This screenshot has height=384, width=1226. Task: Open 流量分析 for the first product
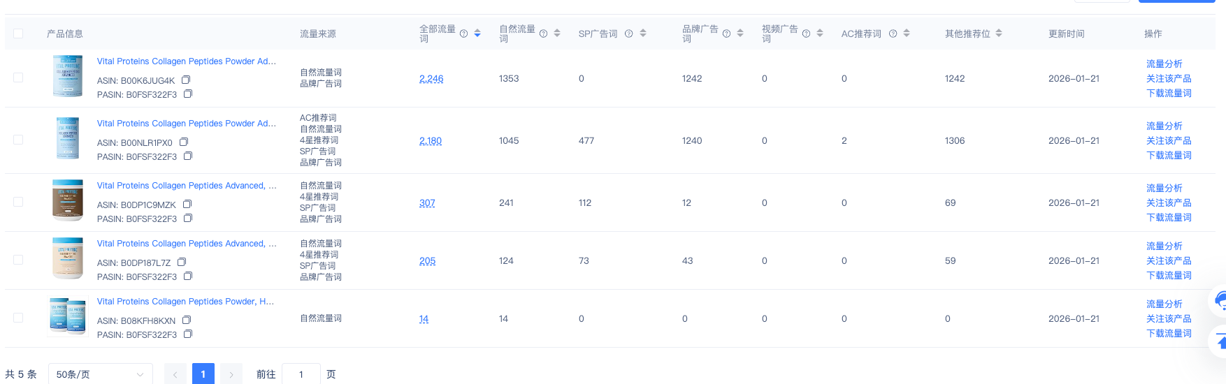1164,64
